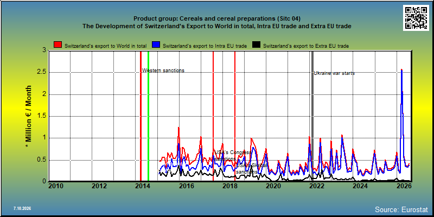Click the chart title line "Product group: Cereals and cereal preparations"
Image resolution: width=434 pixels, height=217 pixels.
point(217,18)
